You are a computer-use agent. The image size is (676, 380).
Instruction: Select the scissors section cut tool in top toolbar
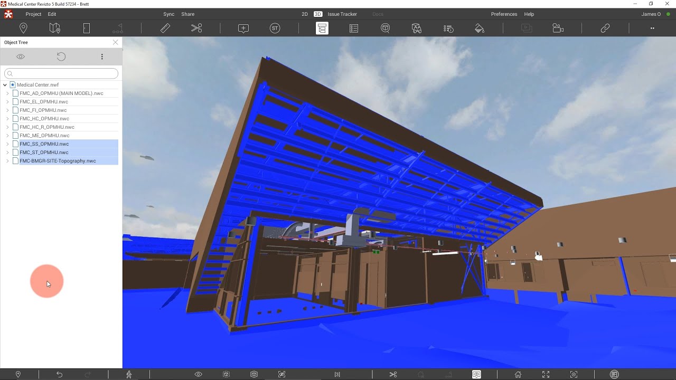(197, 28)
